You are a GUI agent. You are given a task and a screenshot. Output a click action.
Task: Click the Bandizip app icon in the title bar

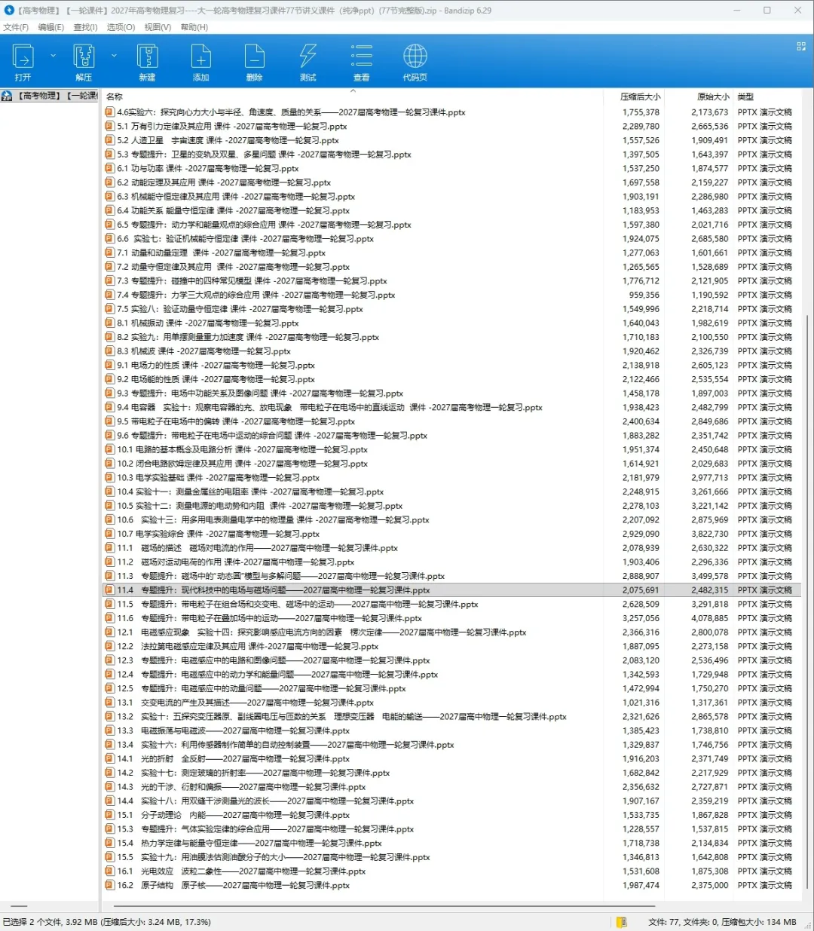point(9,11)
